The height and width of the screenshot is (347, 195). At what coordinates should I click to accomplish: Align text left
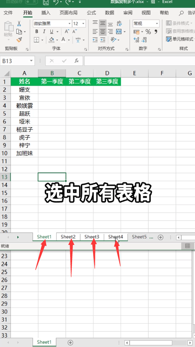tap(95, 31)
